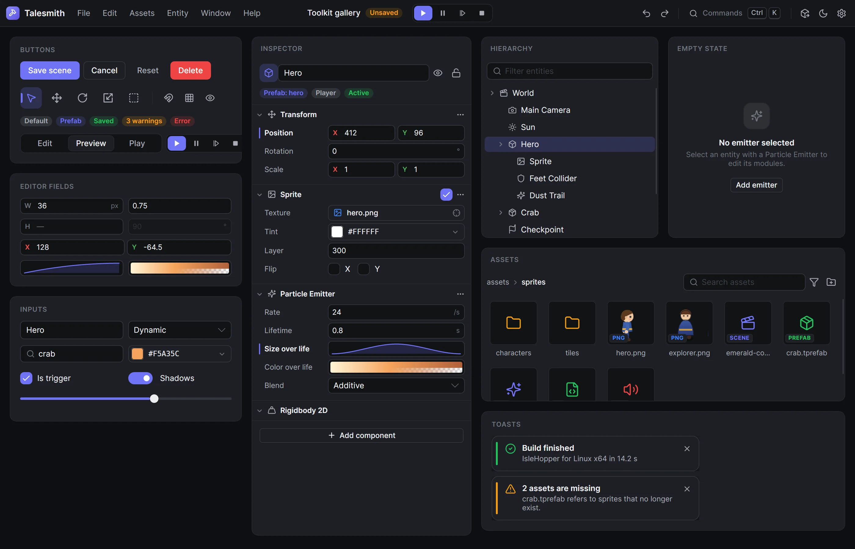Toggle the lock icon next to Hero name

[456, 73]
